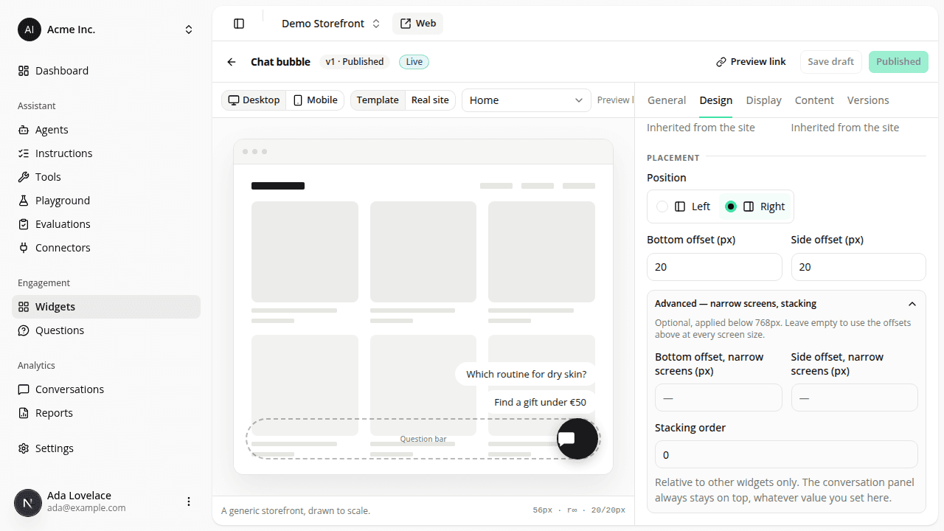
Task: Click the Side offset field showing 20
Action: pyautogui.click(x=858, y=267)
